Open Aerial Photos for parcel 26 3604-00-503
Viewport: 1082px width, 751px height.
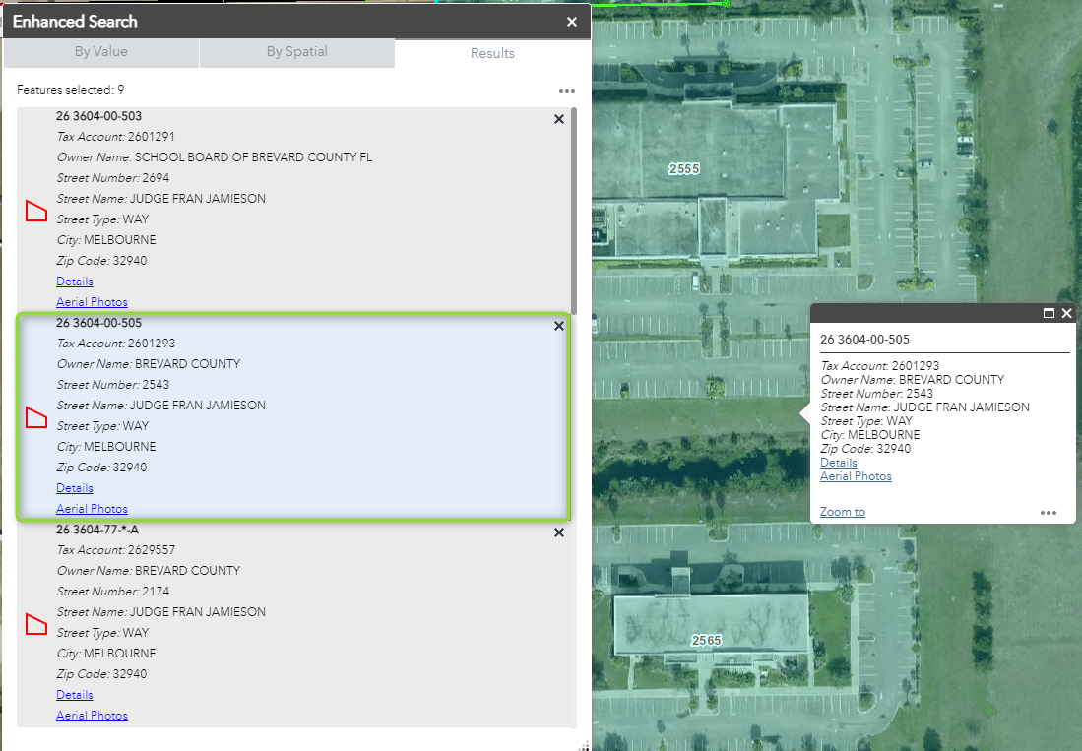92,301
